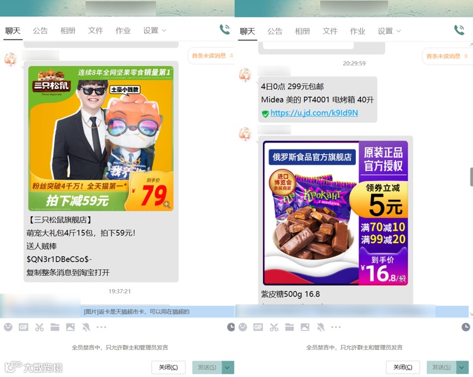Jump to 首条未读消息 in left window
473x377 pixels.
212,55
